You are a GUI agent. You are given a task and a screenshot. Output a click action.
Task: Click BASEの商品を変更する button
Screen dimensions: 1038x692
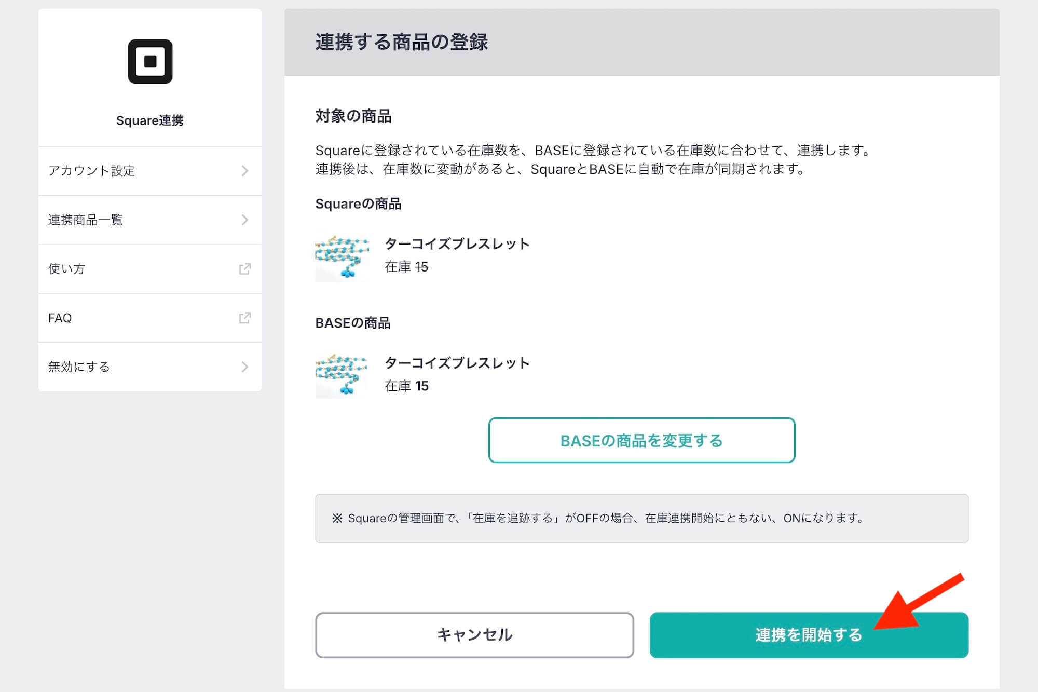click(x=641, y=440)
